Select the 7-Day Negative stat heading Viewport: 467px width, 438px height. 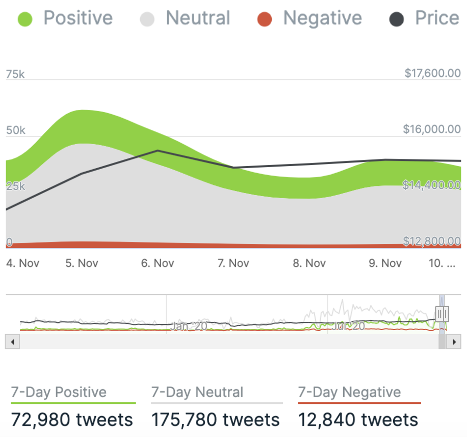tap(349, 392)
